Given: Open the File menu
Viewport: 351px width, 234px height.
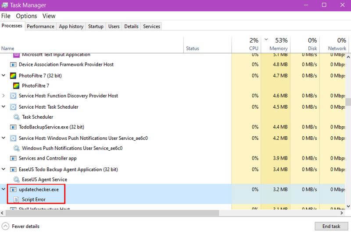Looking at the screenshot, I should click(x=6, y=16).
